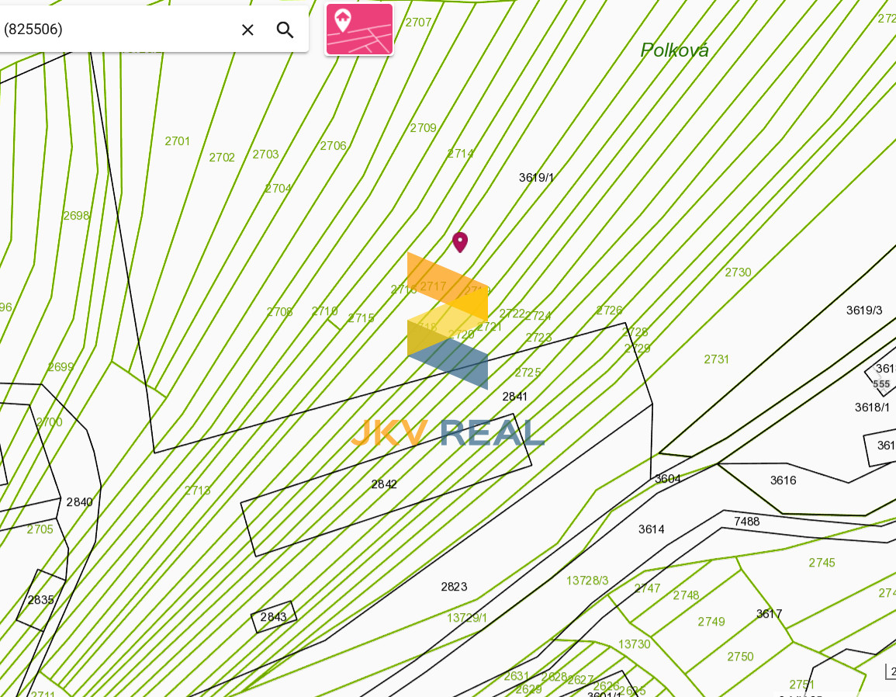896x697 pixels.
Task: Select green parcel number 2710
Action: [x=324, y=311]
